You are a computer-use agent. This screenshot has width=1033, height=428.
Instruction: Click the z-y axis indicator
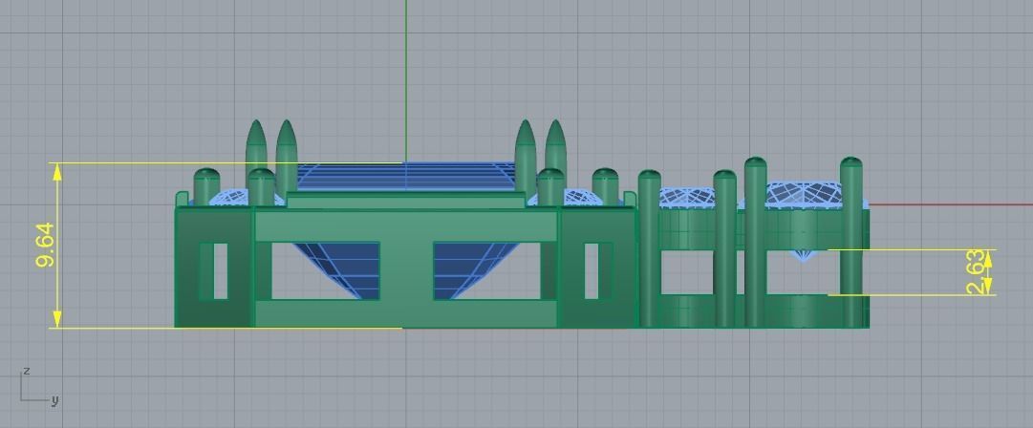tap(39, 386)
